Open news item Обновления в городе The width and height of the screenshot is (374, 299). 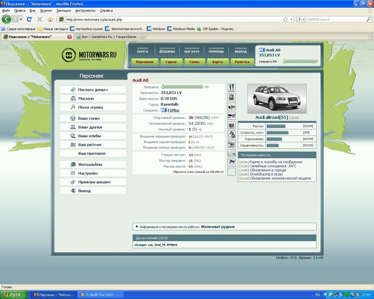268,170
